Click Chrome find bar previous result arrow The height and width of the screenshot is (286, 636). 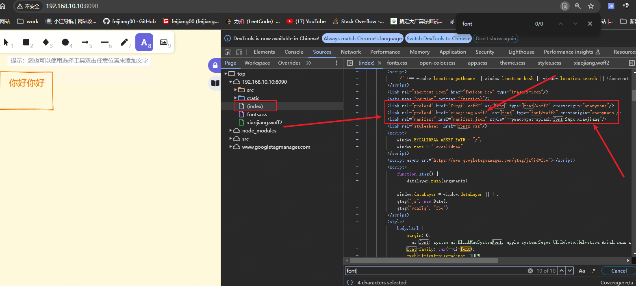coord(561,24)
